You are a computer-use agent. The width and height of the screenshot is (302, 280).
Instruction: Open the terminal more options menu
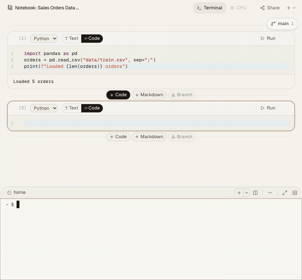click(270, 193)
